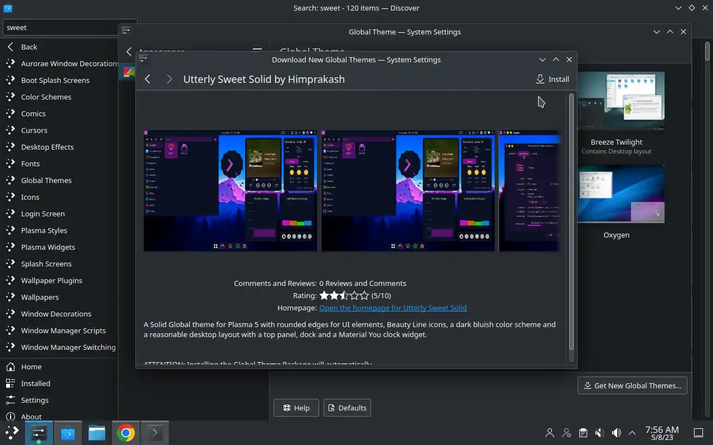Click the Wallpaper Plugins category icon
Image resolution: width=713 pixels, height=445 pixels.
coord(11,280)
